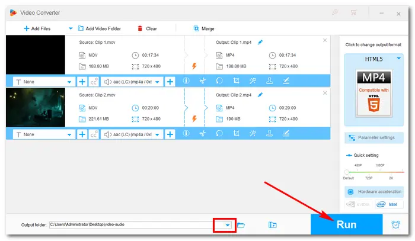This screenshot has height=241, width=415.
Task: Select the trim scissors for Clip 1
Action: click(x=203, y=81)
